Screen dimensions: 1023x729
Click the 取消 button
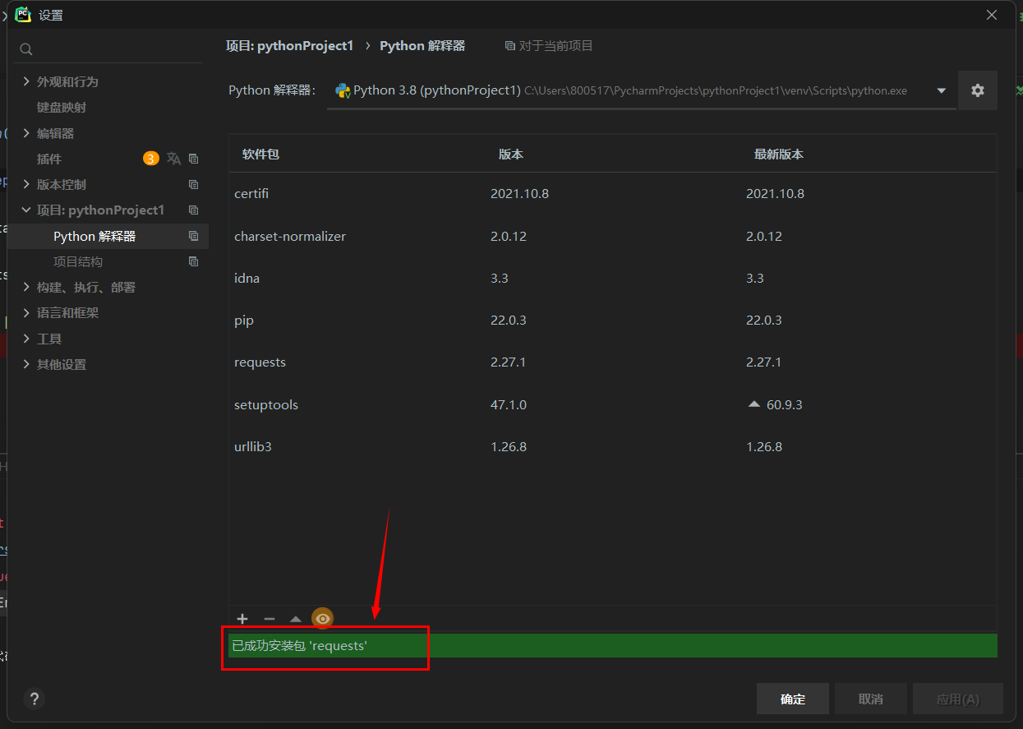871,699
